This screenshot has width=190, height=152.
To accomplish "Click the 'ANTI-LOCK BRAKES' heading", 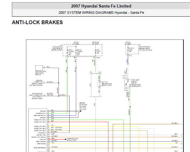I will [37, 22].
